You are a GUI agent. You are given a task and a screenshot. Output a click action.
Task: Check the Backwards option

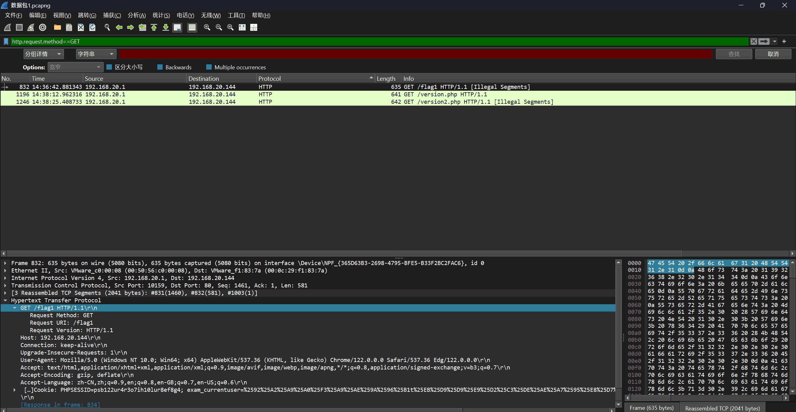[160, 67]
